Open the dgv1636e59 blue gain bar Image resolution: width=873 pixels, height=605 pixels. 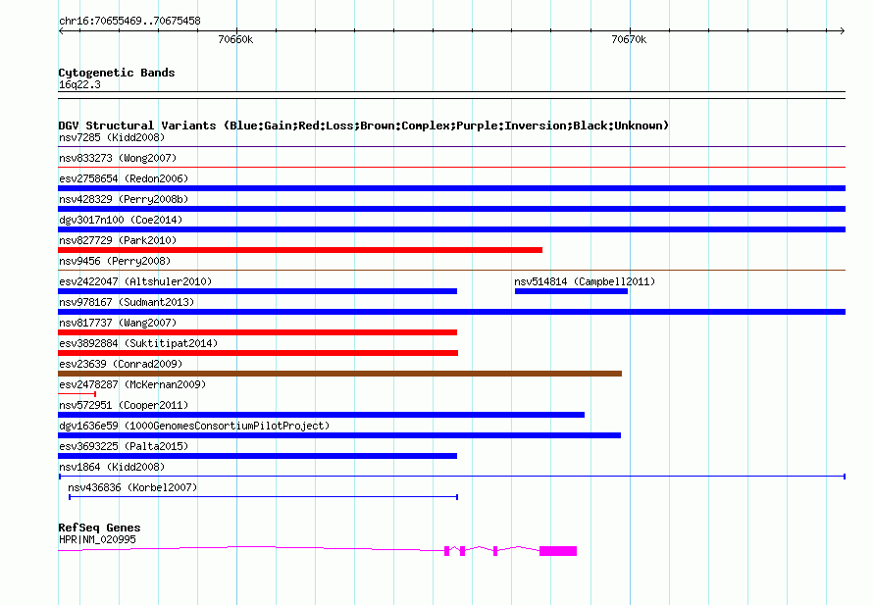click(339, 435)
